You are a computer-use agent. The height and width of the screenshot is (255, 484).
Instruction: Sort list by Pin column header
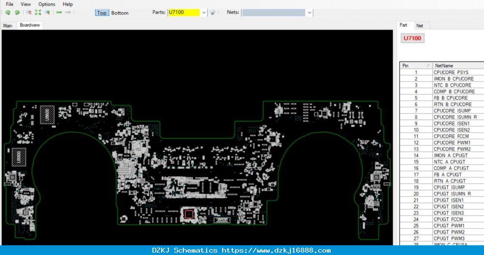(x=416, y=65)
